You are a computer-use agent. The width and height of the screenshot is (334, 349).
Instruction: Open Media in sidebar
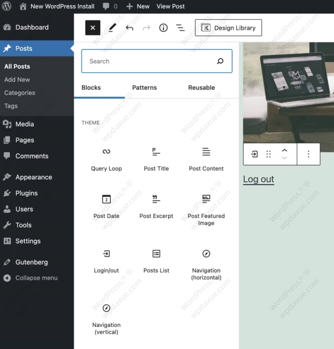pyautogui.click(x=37, y=124)
